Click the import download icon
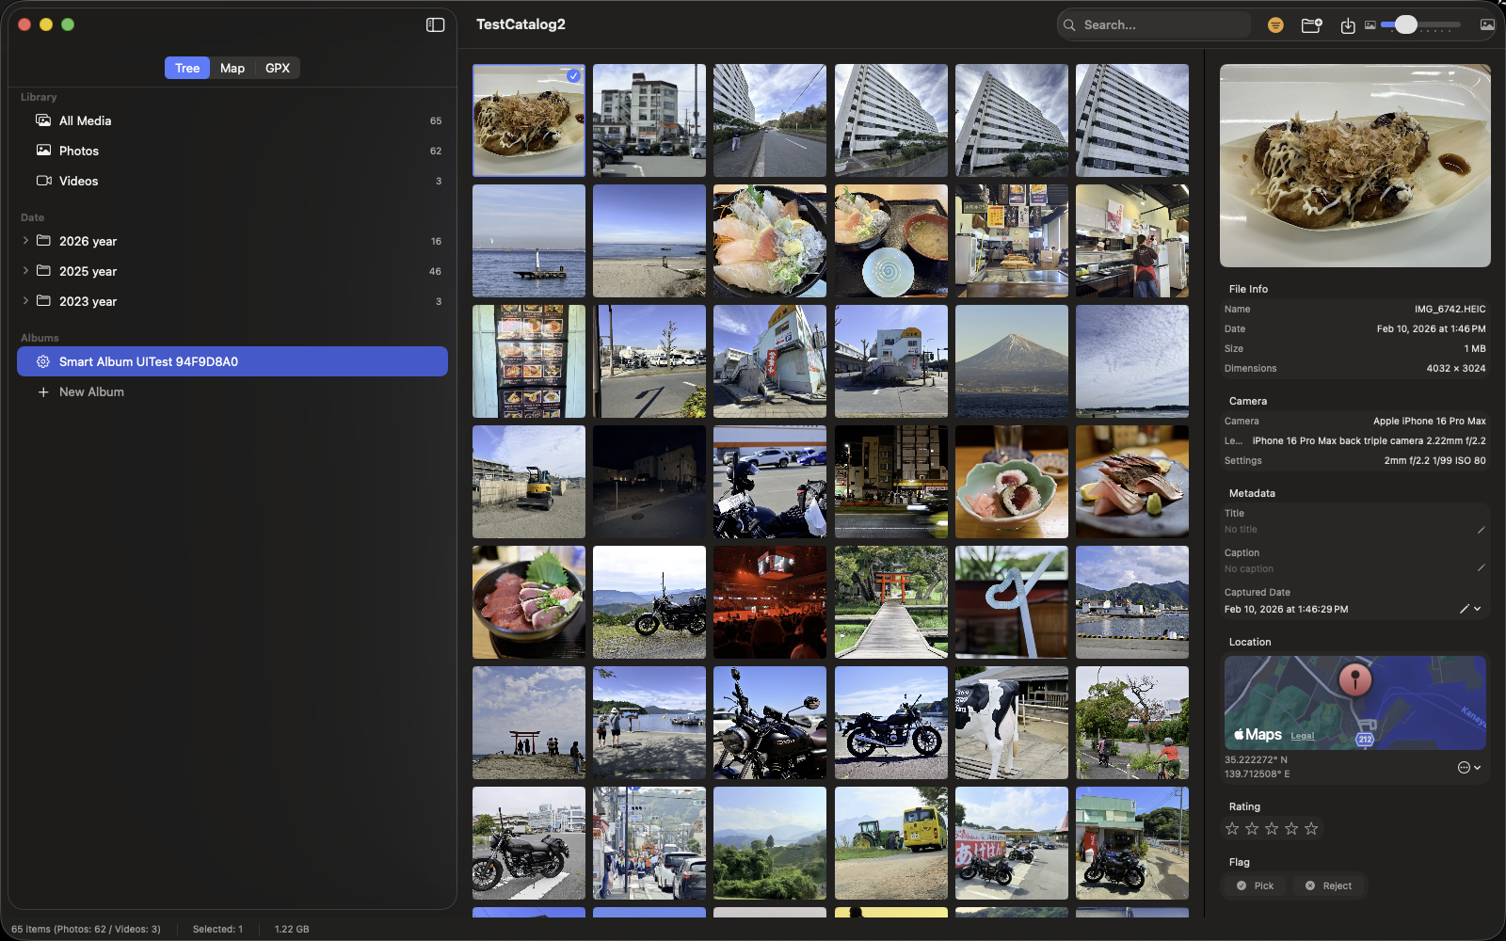This screenshot has height=941, width=1506. (x=1348, y=25)
